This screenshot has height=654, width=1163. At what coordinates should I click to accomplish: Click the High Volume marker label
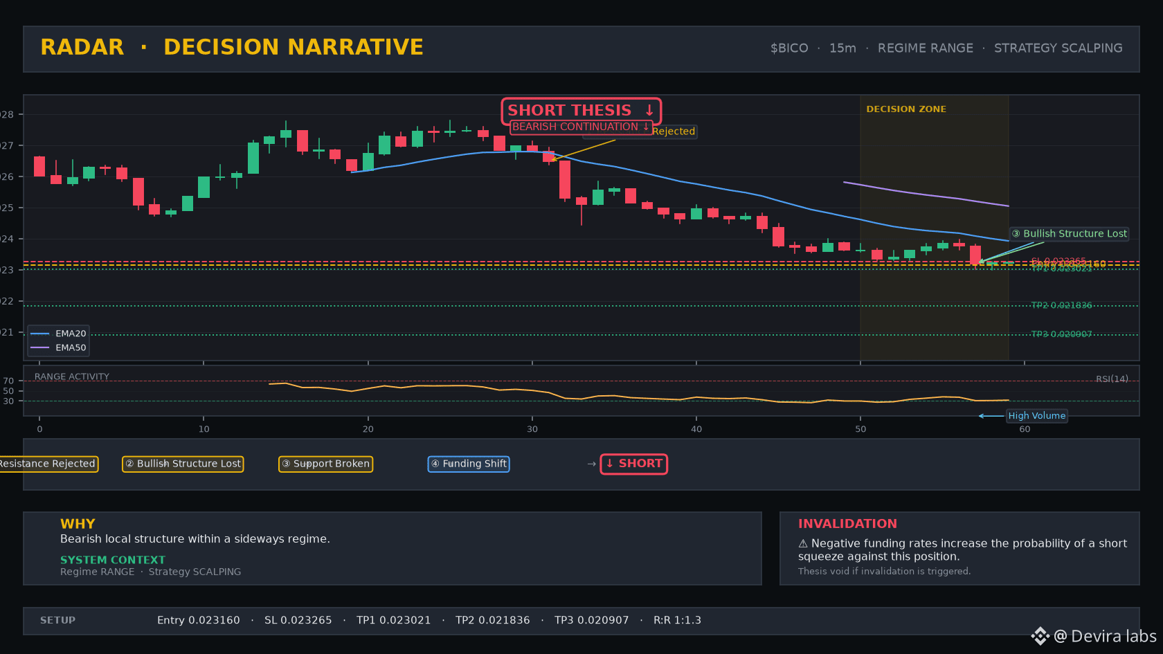[x=1036, y=416]
